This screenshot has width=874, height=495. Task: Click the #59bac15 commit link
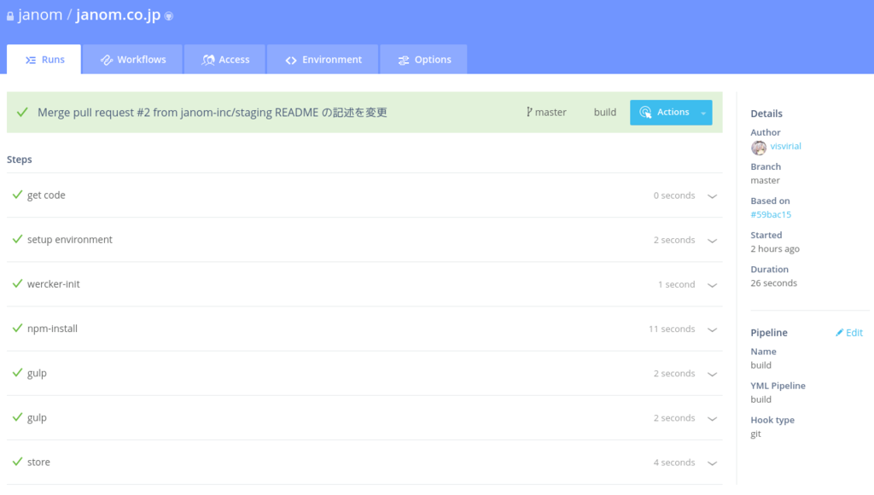tap(771, 215)
